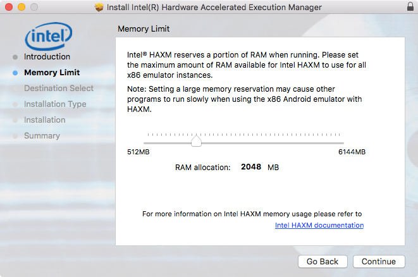Select the Installation step in the sidebar
Screen dimensions: 418x277
(x=44, y=120)
